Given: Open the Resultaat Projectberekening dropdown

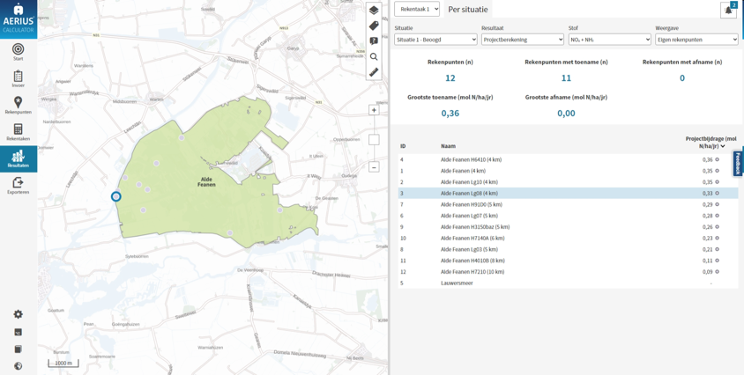Looking at the screenshot, I should coord(522,40).
